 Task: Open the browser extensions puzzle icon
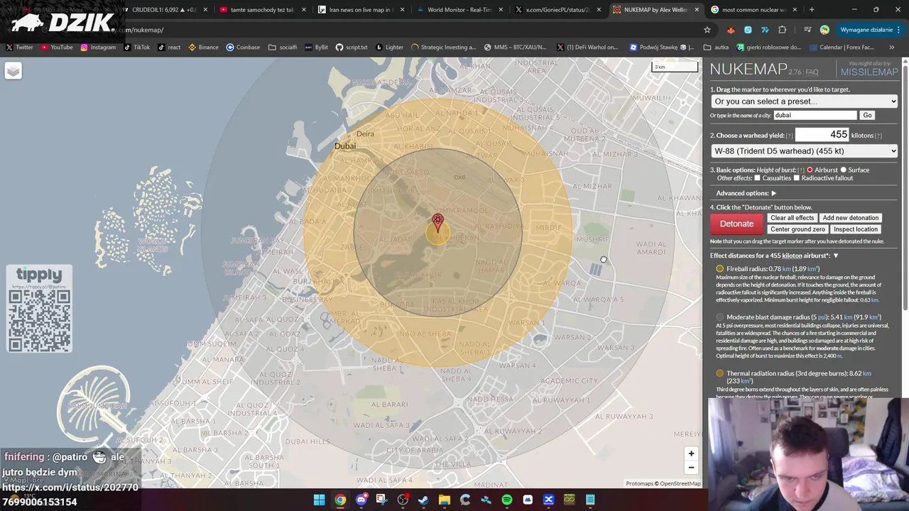(782, 30)
